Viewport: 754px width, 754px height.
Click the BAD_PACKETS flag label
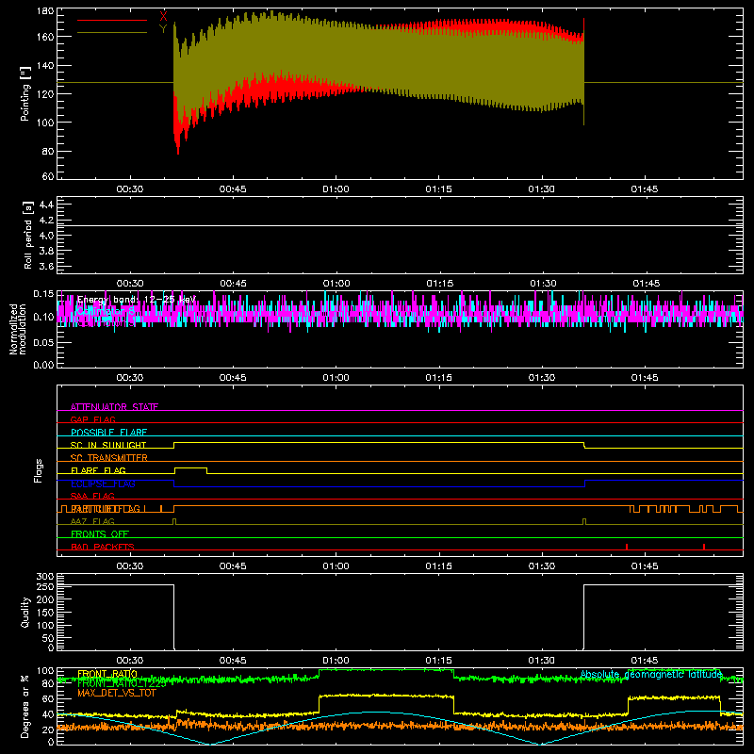(103, 547)
